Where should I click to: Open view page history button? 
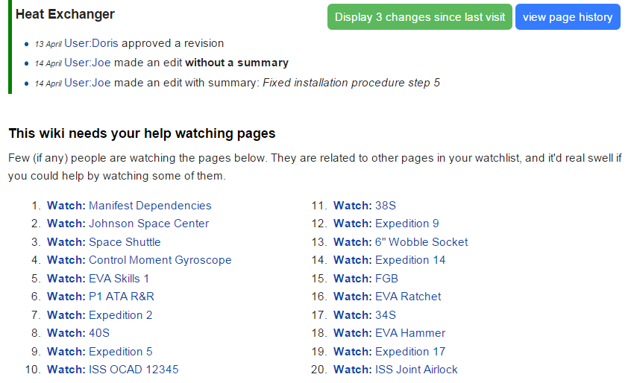tap(568, 17)
